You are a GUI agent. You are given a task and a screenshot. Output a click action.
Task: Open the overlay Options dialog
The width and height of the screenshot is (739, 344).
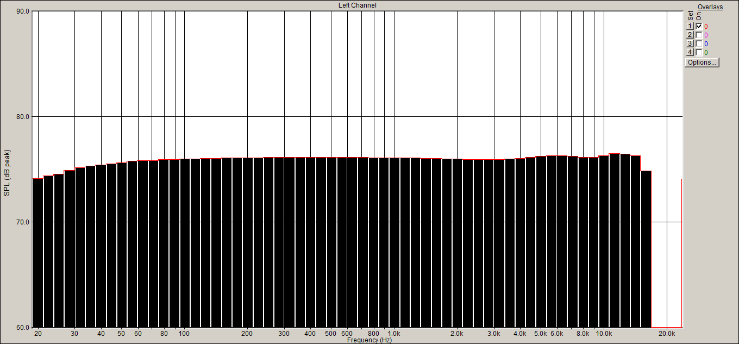pos(702,62)
